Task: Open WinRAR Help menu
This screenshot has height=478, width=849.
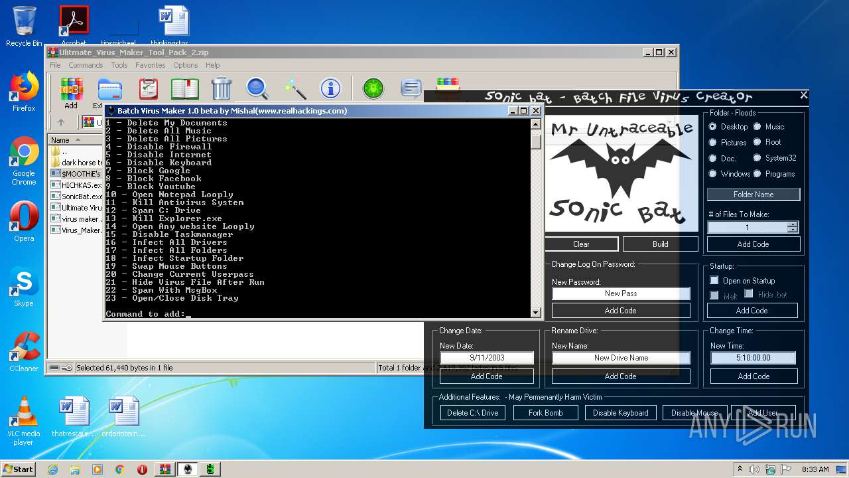Action: (212, 65)
